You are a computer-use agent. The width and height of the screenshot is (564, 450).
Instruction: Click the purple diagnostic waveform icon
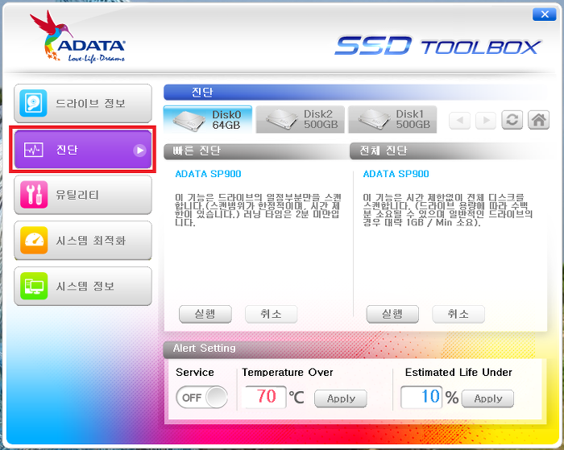(x=34, y=150)
